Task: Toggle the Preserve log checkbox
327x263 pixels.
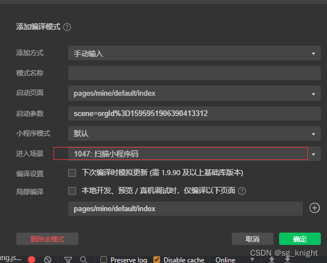Action: 104,260
